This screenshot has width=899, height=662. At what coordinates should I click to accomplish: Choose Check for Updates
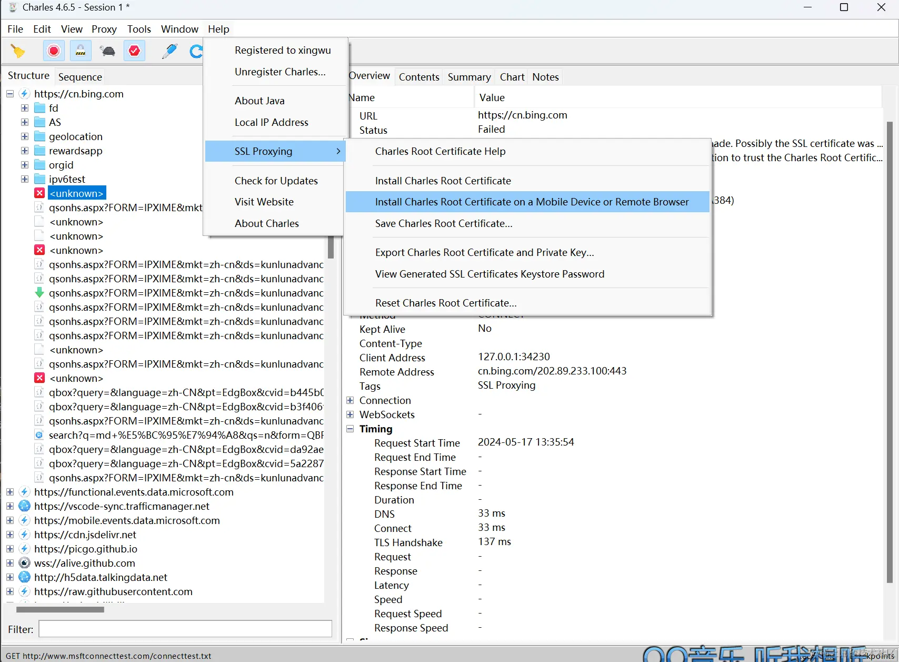pyautogui.click(x=276, y=181)
